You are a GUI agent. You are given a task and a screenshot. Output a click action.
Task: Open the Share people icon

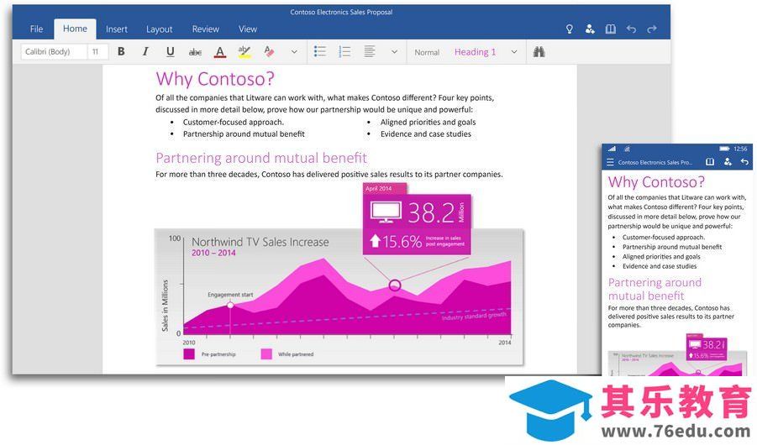(x=590, y=29)
